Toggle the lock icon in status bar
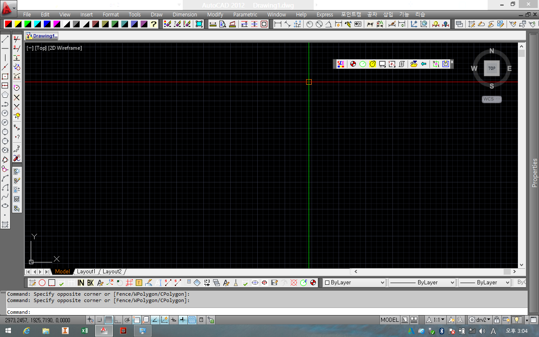 (x=496, y=320)
